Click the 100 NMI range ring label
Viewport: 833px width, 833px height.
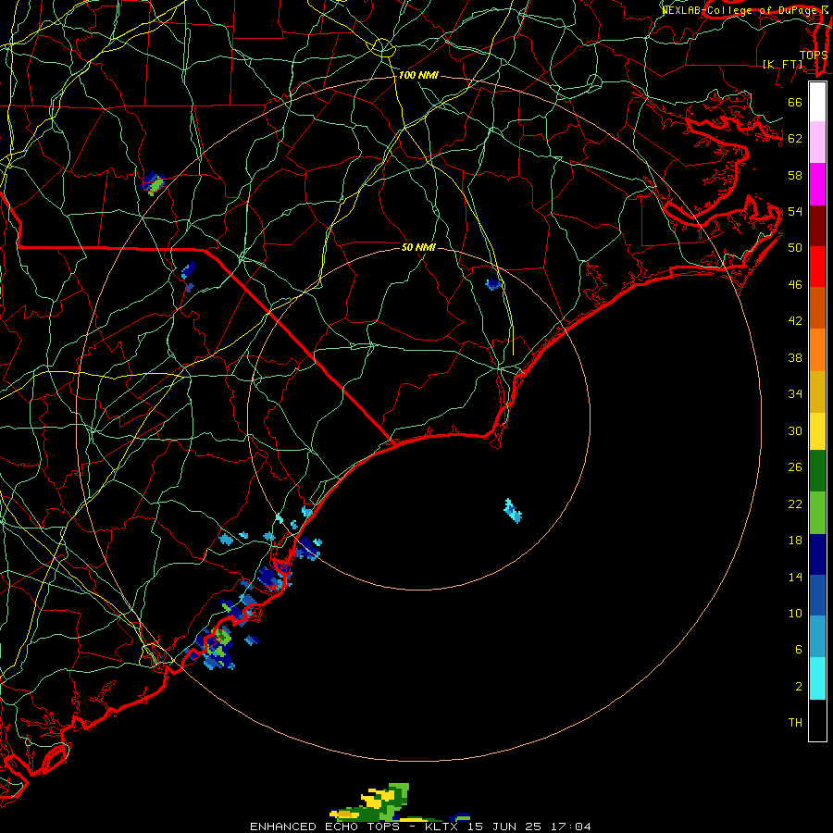(x=418, y=76)
